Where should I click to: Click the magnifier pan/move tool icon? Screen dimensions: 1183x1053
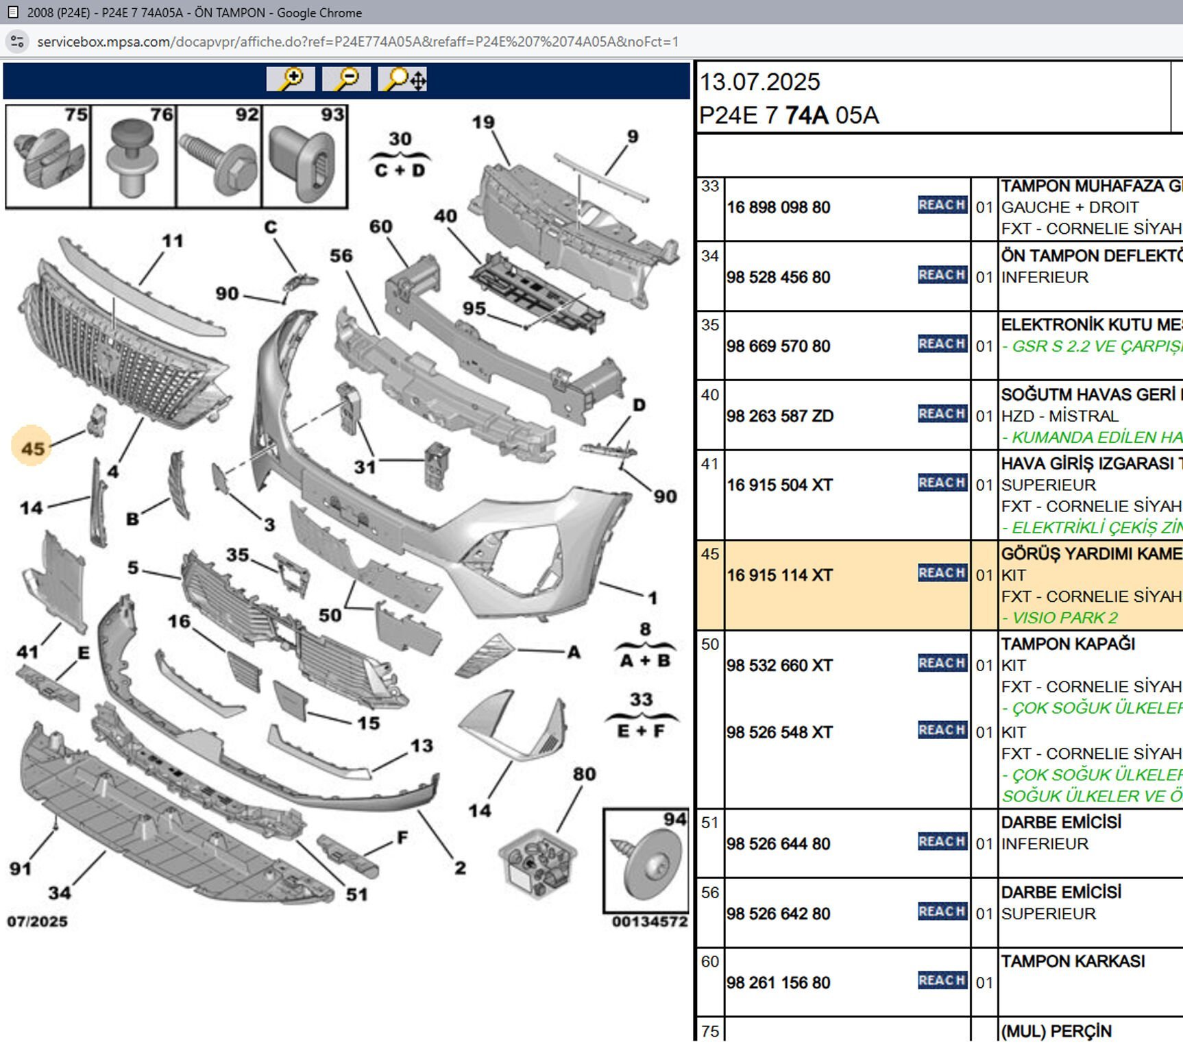pos(402,80)
